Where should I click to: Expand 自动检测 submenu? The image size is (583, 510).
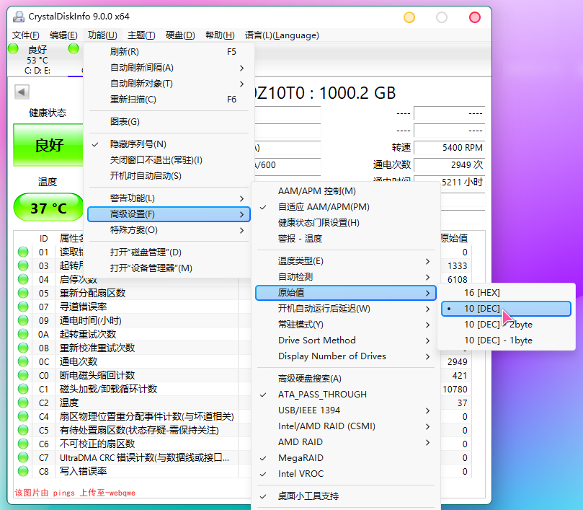346,277
